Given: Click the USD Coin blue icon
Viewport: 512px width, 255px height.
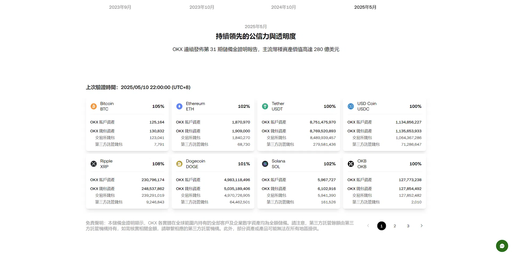Looking at the screenshot, I should pyautogui.click(x=351, y=106).
